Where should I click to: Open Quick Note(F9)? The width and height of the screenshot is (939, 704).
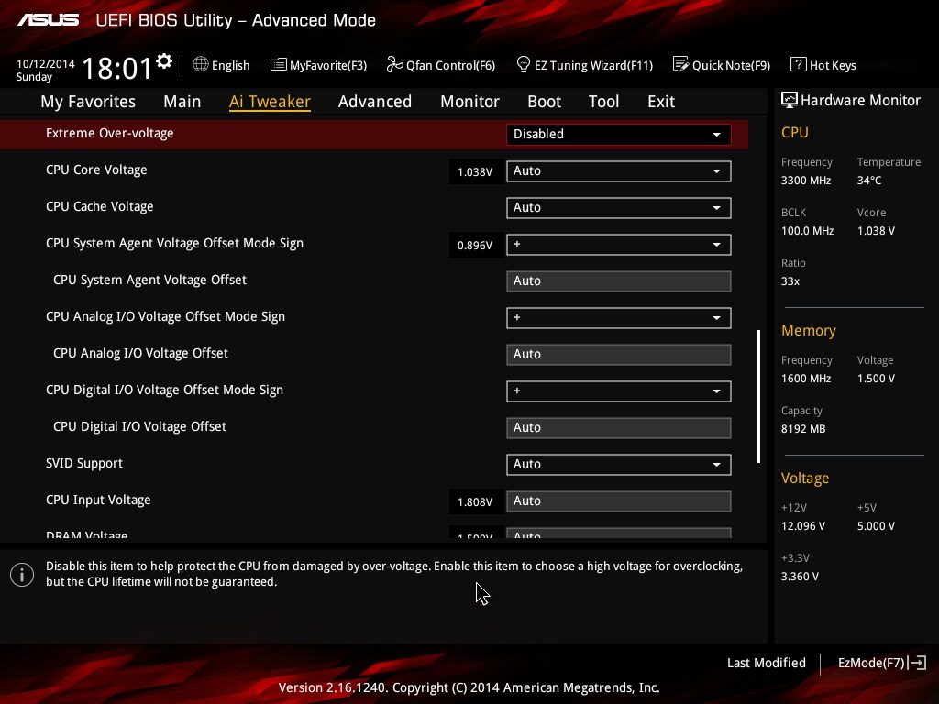(722, 65)
